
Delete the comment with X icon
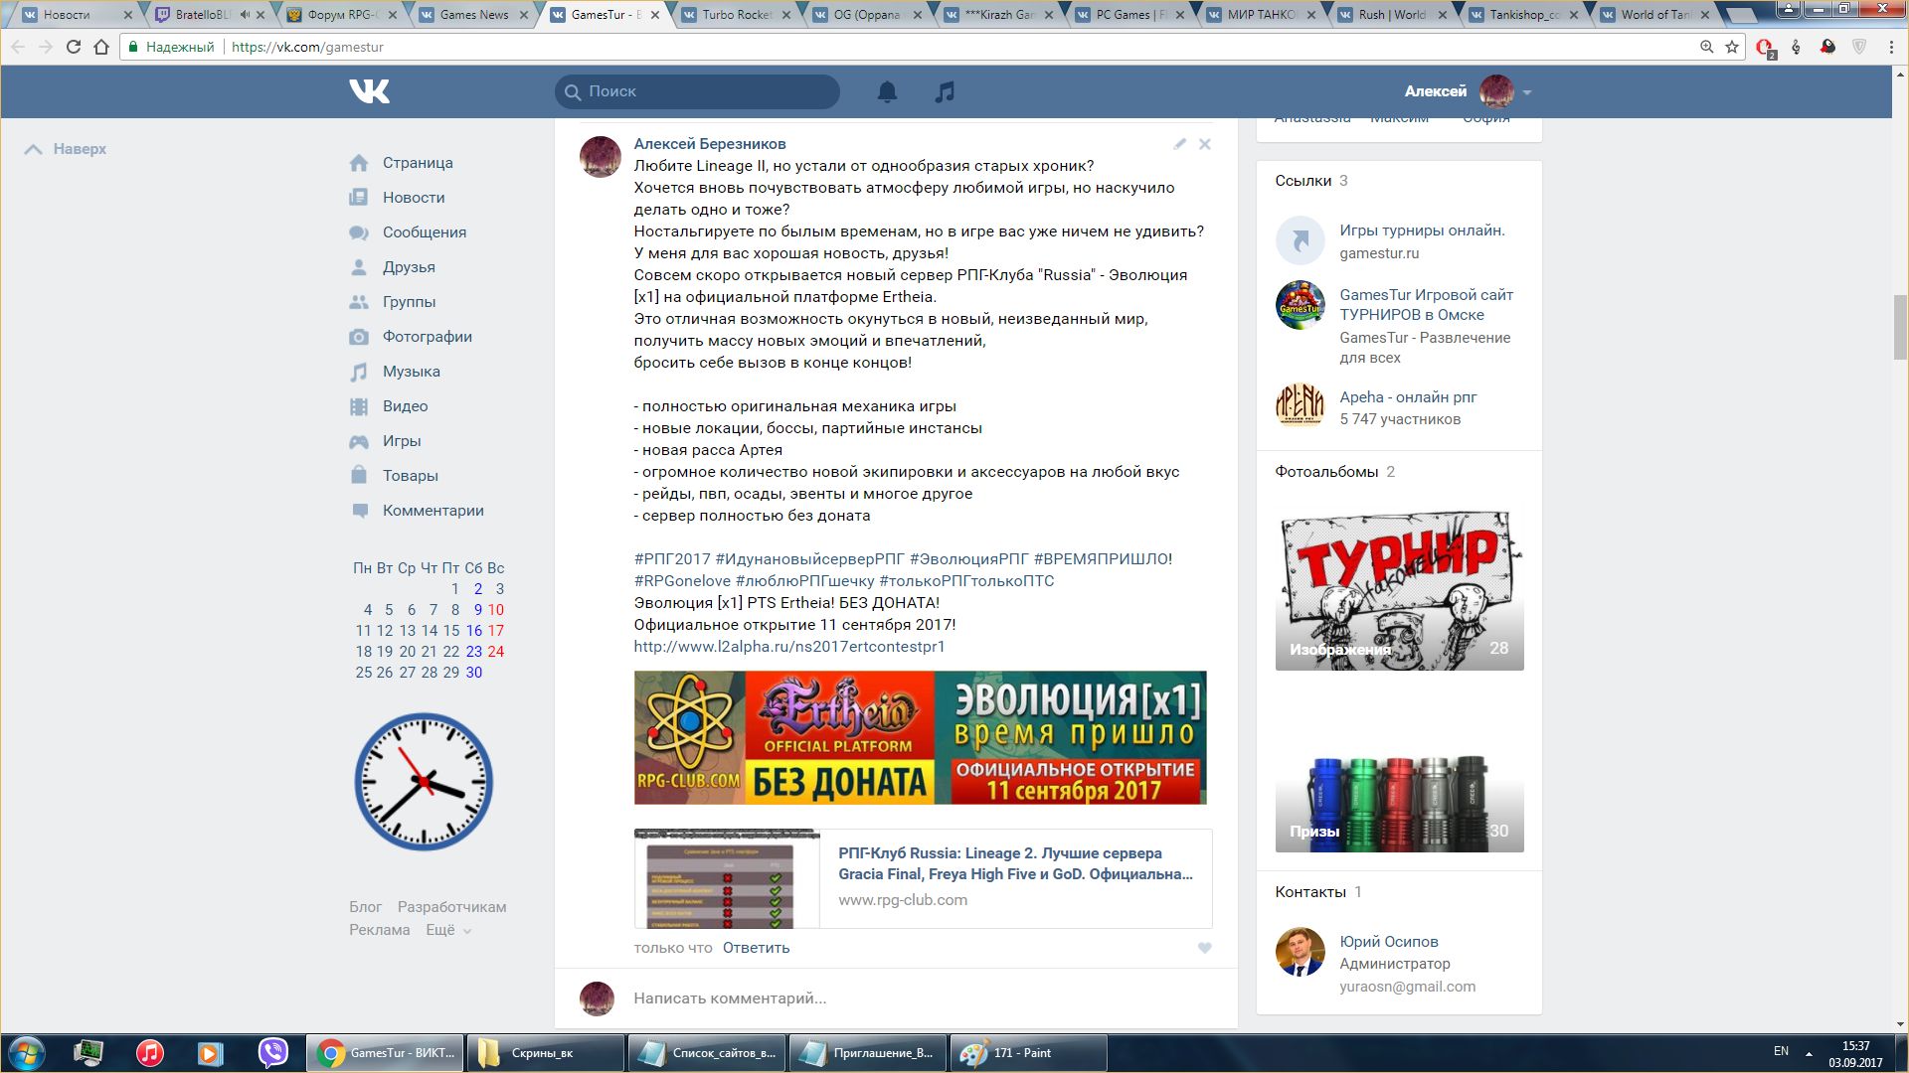pos(1204,144)
